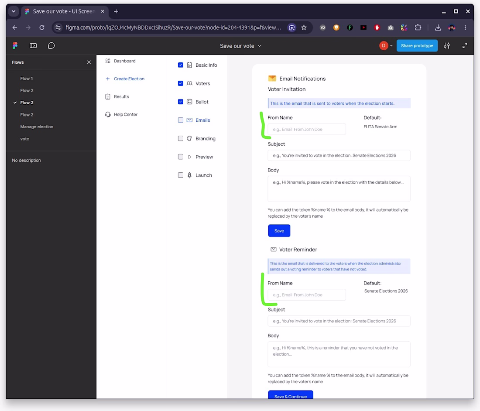The image size is (480, 411).
Task: Click the Voter Reminder Body text area
Action: (339, 354)
